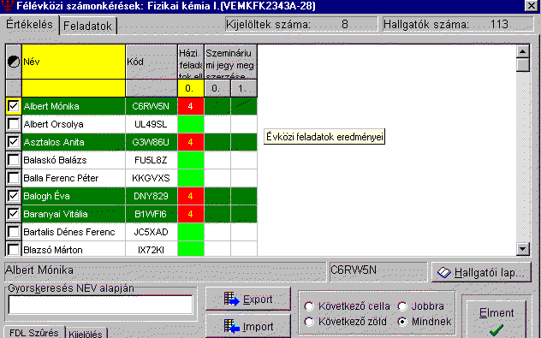Uncheck the checkbox for Albert Mónika
The image size is (541, 338).
coord(14,106)
